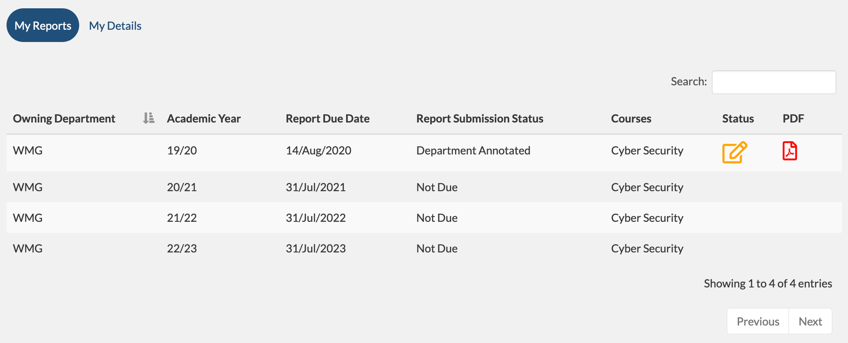Click the Owning Department sort icon
The image size is (848, 343).
click(149, 118)
